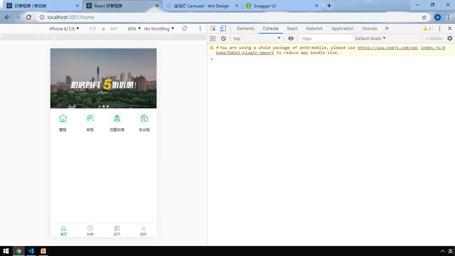Image resolution: width=455 pixels, height=256 pixels.
Task: Open the Application panel
Action: click(x=342, y=28)
